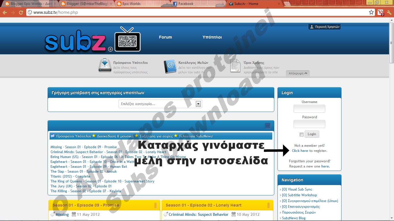Reload the page with the refresh icon
This screenshot has height=221, width=394.
(x=21, y=12)
